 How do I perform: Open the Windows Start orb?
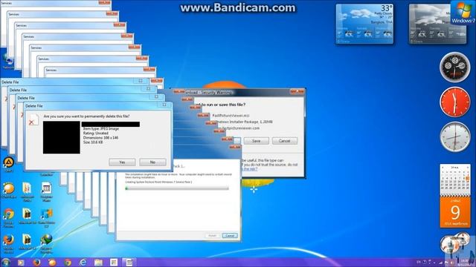point(6,262)
